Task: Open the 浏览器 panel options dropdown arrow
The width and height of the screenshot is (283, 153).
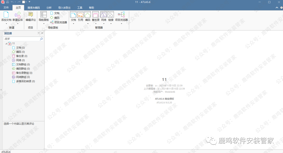Action: point(39,33)
